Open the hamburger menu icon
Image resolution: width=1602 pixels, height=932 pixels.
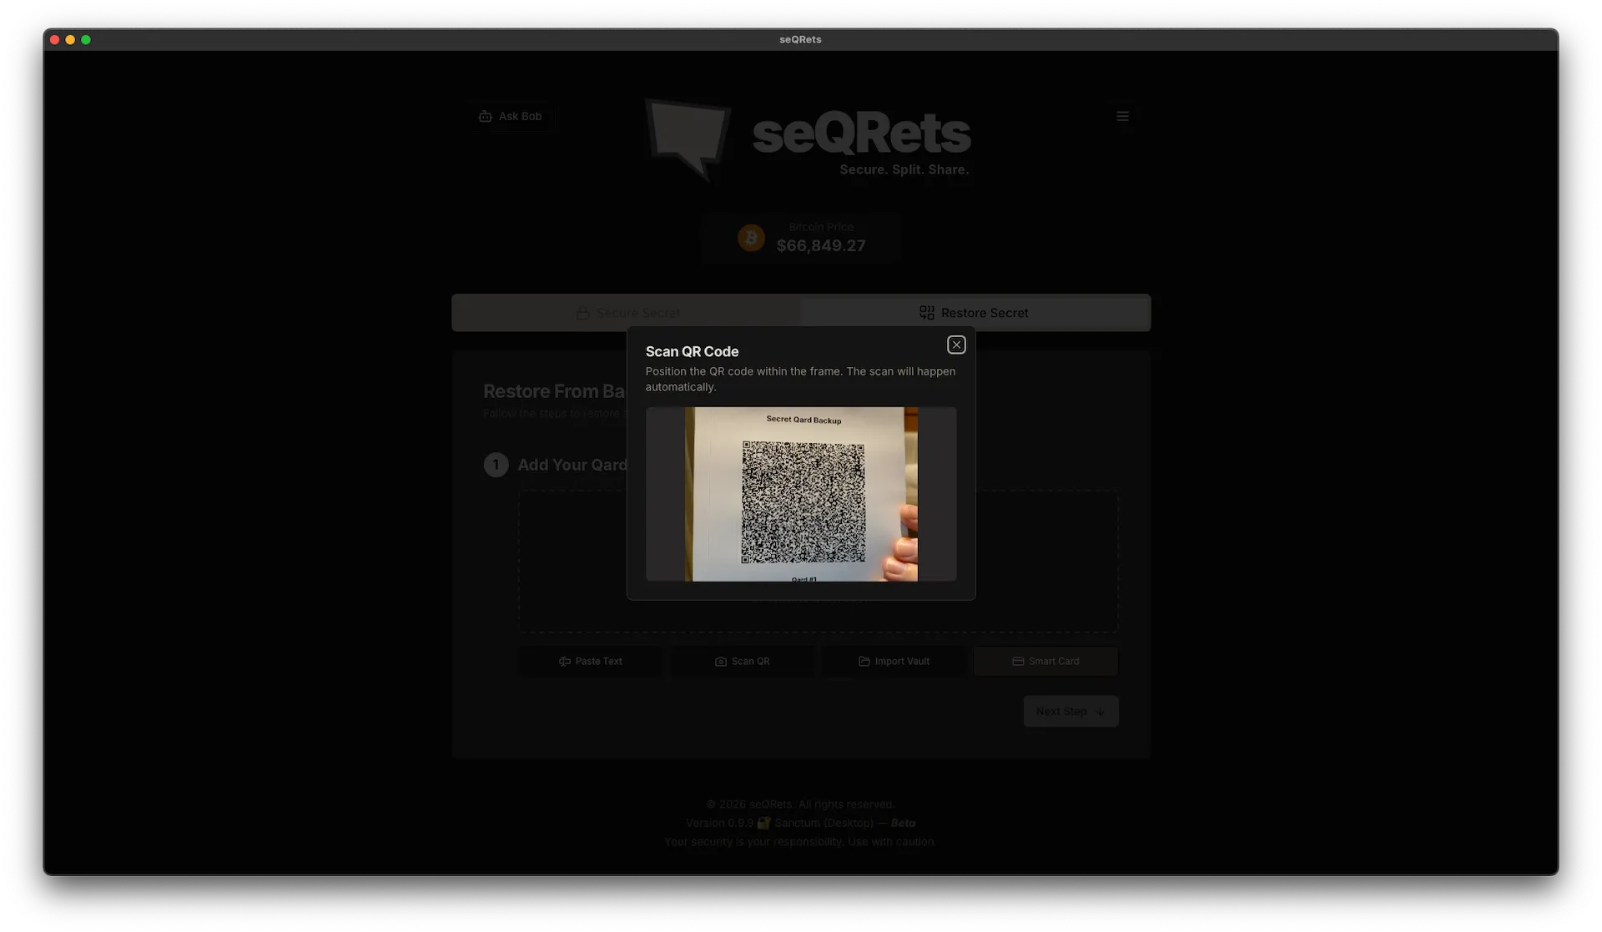tap(1122, 116)
